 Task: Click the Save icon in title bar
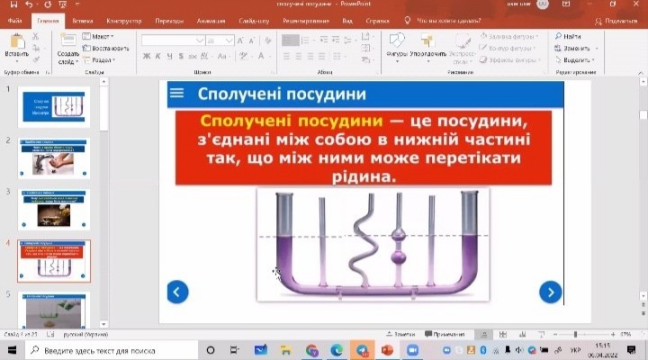(x=13, y=4)
